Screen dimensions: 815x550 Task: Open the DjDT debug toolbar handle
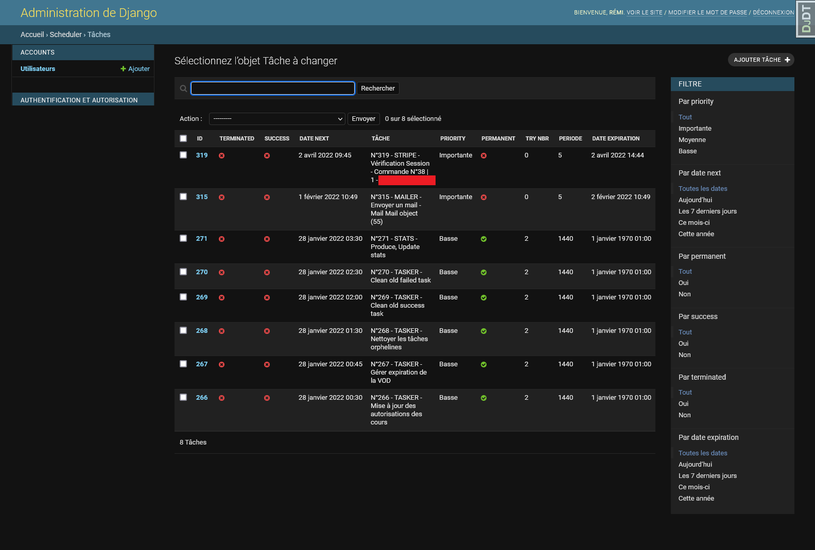coord(806,19)
